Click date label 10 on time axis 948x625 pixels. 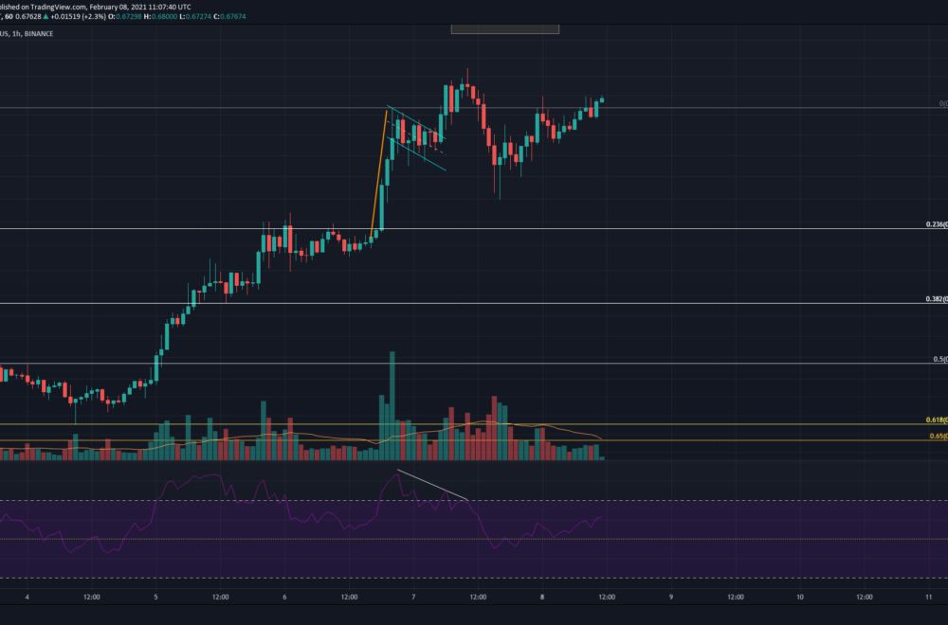[x=800, y=598]
